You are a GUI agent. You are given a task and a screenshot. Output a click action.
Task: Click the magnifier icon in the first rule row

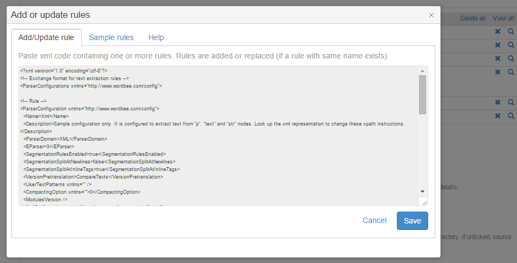click(x=511, y=31)
